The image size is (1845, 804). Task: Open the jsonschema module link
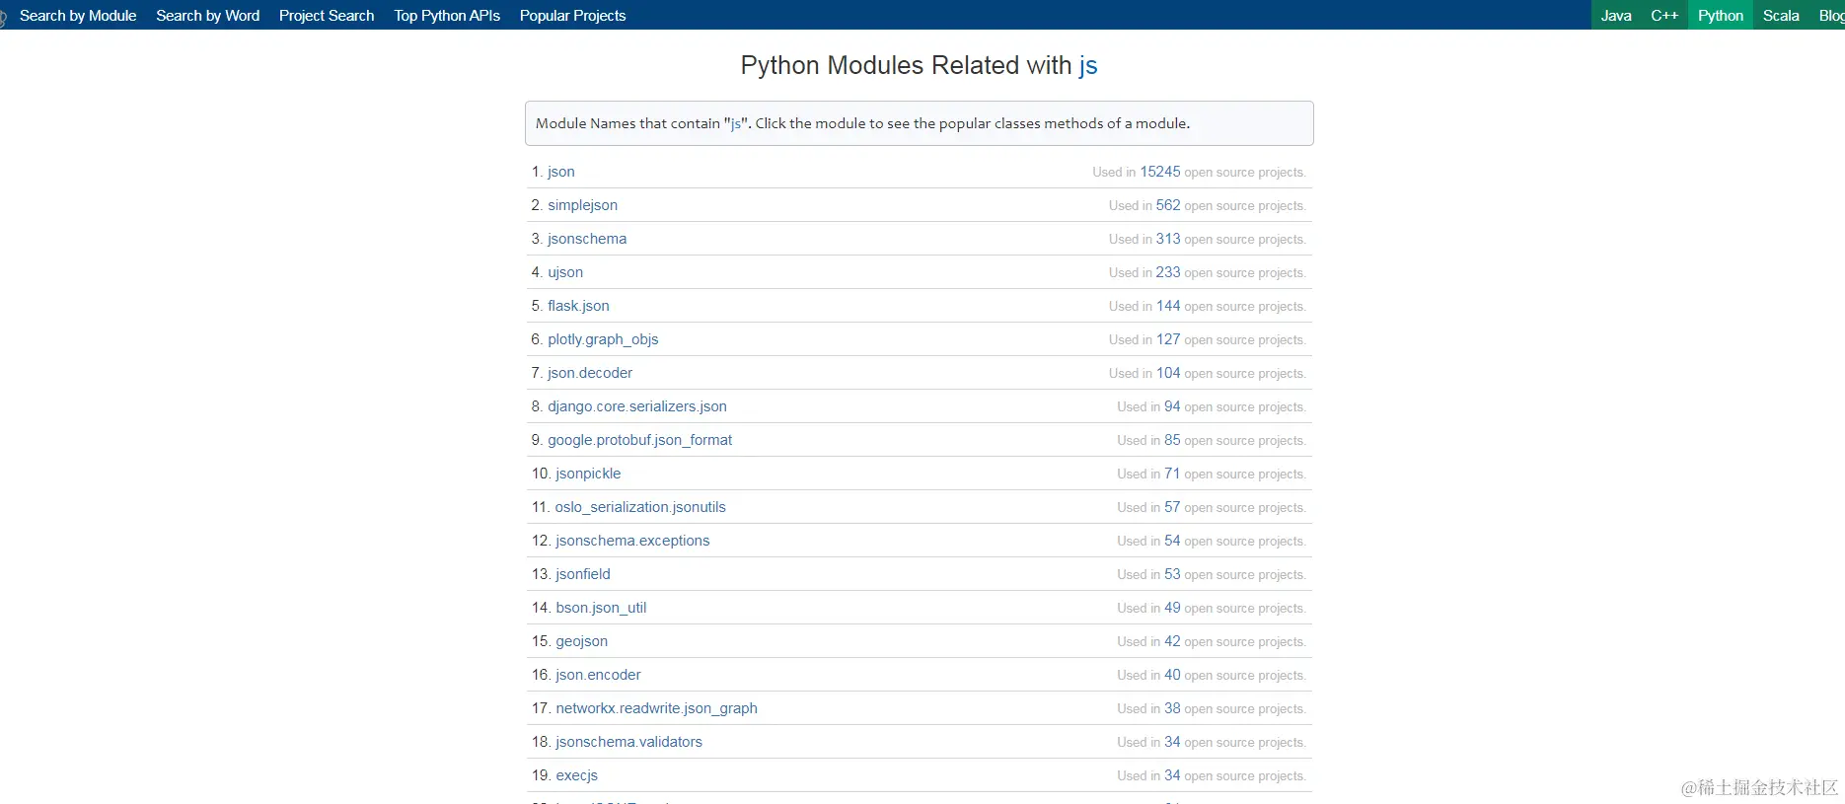587,239
